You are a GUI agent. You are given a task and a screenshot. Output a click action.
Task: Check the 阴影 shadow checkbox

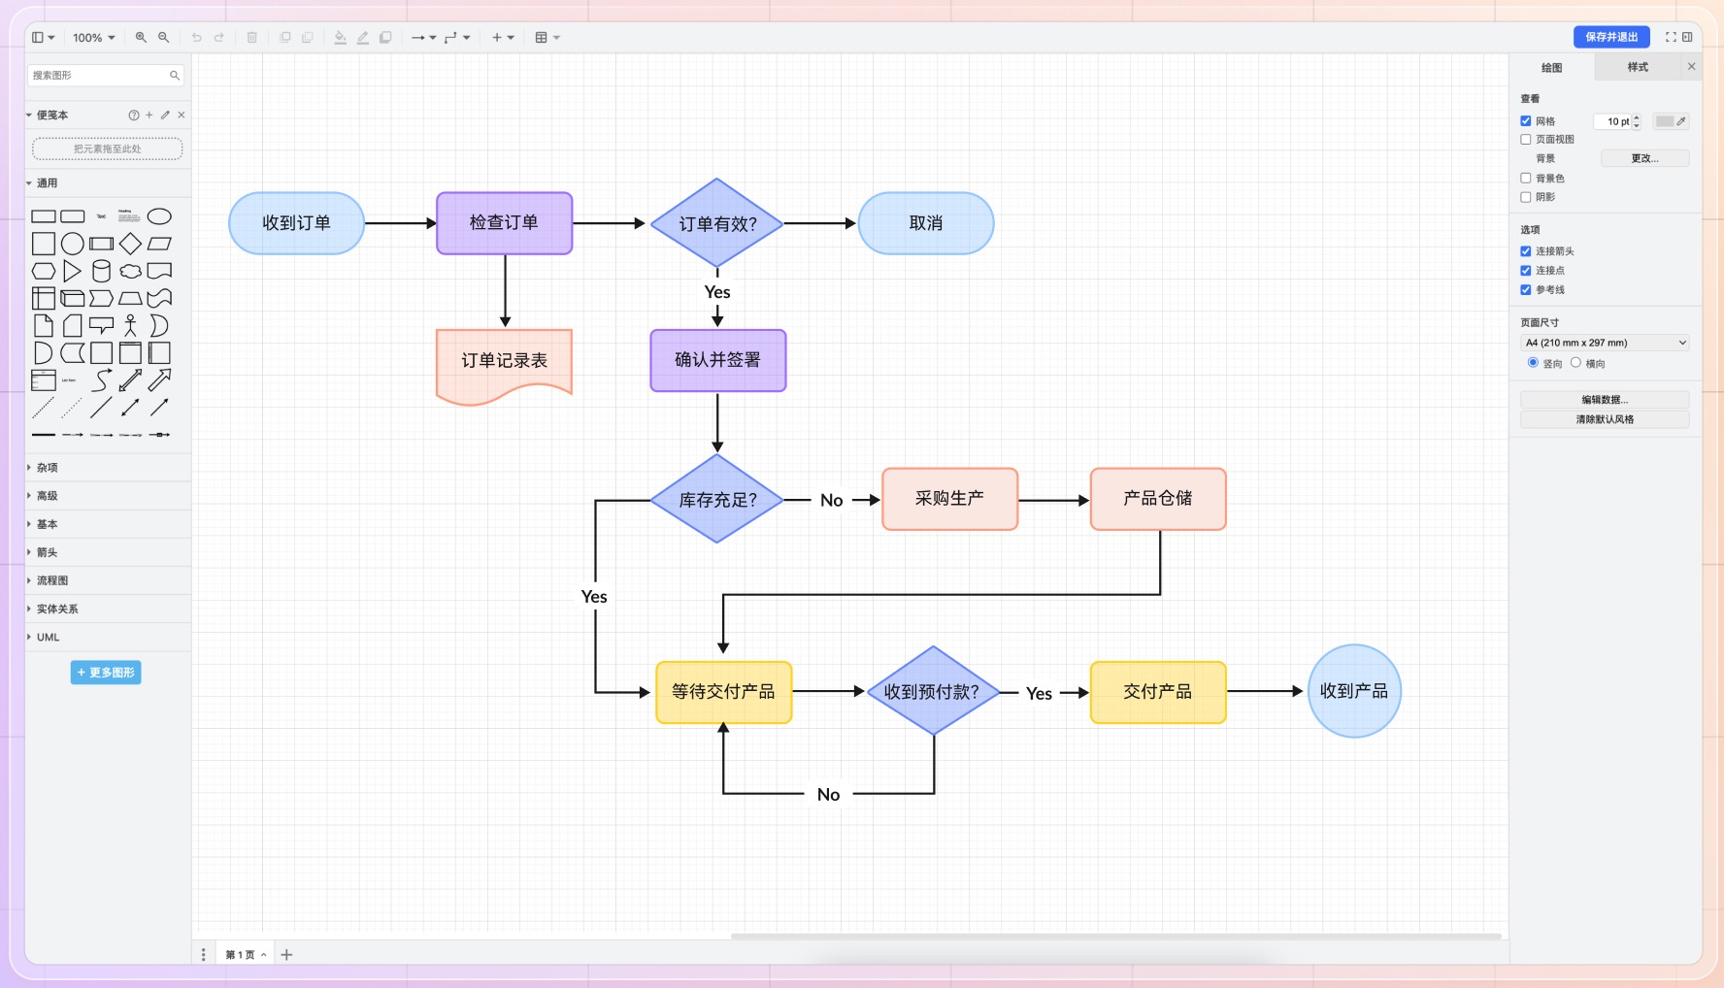click(x=1526, y=197)
